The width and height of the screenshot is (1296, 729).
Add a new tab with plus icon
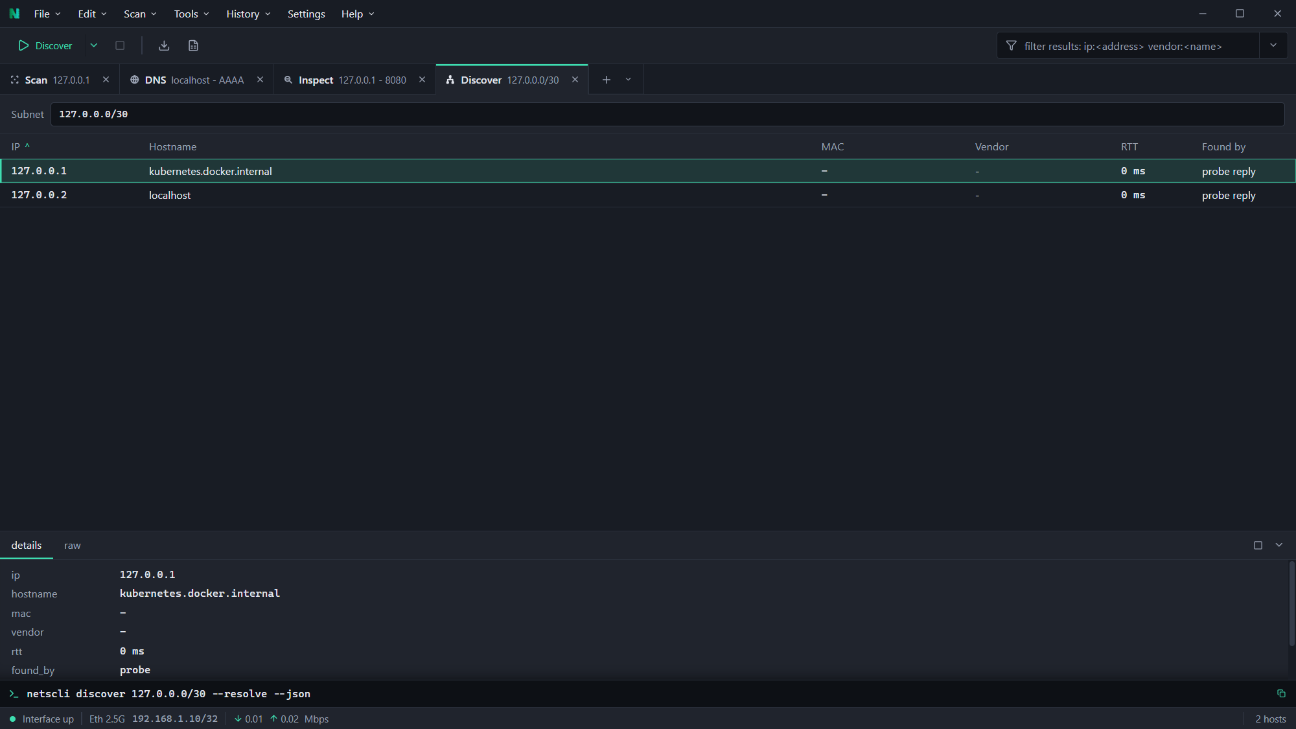click(x=607, y=80)
